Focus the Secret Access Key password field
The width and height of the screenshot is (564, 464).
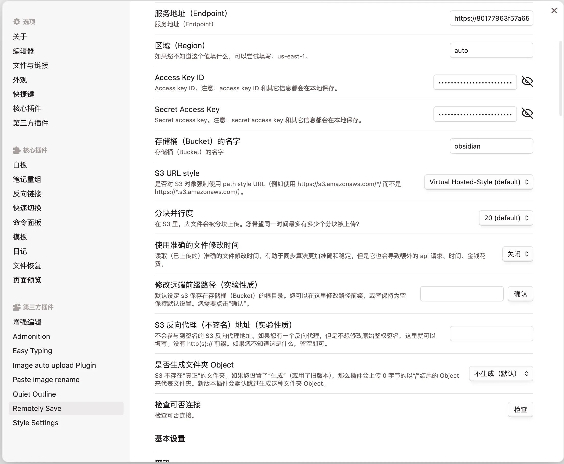pos(475,114)
